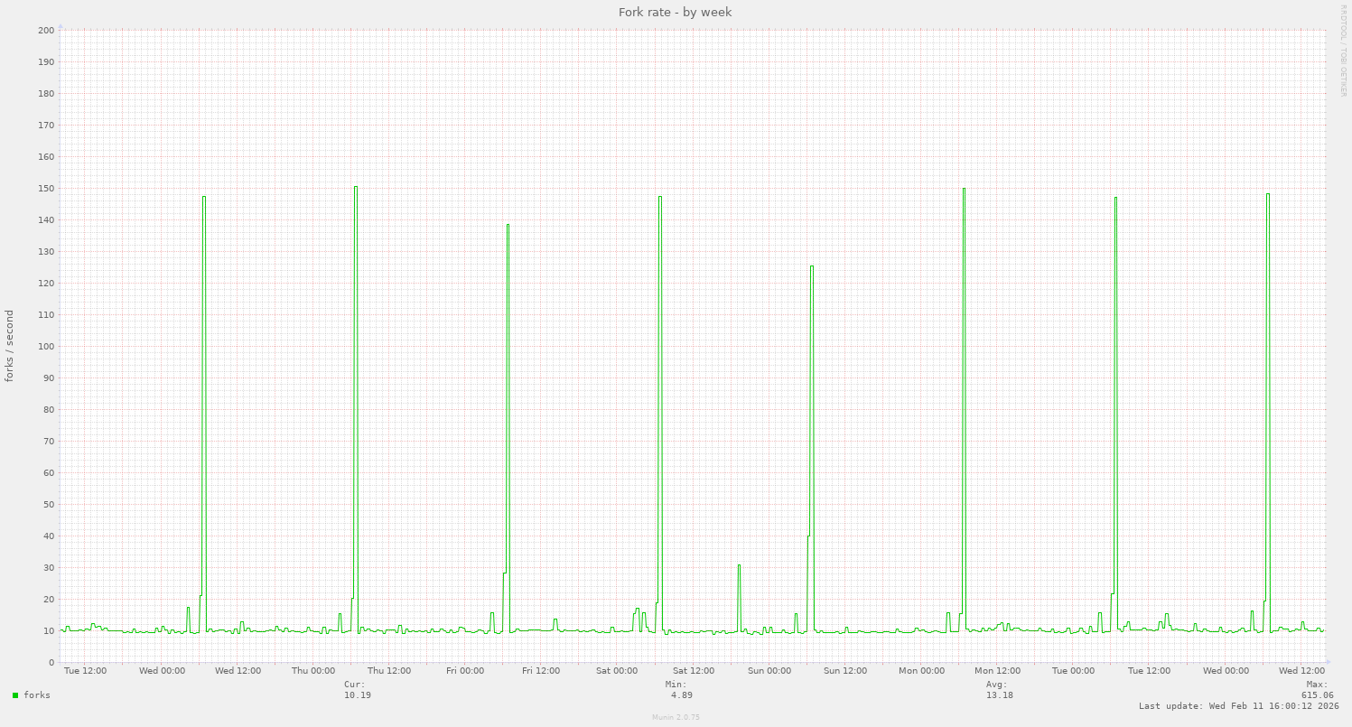
Task: Select the Min value 4.89
Action: tap(682, 695)
